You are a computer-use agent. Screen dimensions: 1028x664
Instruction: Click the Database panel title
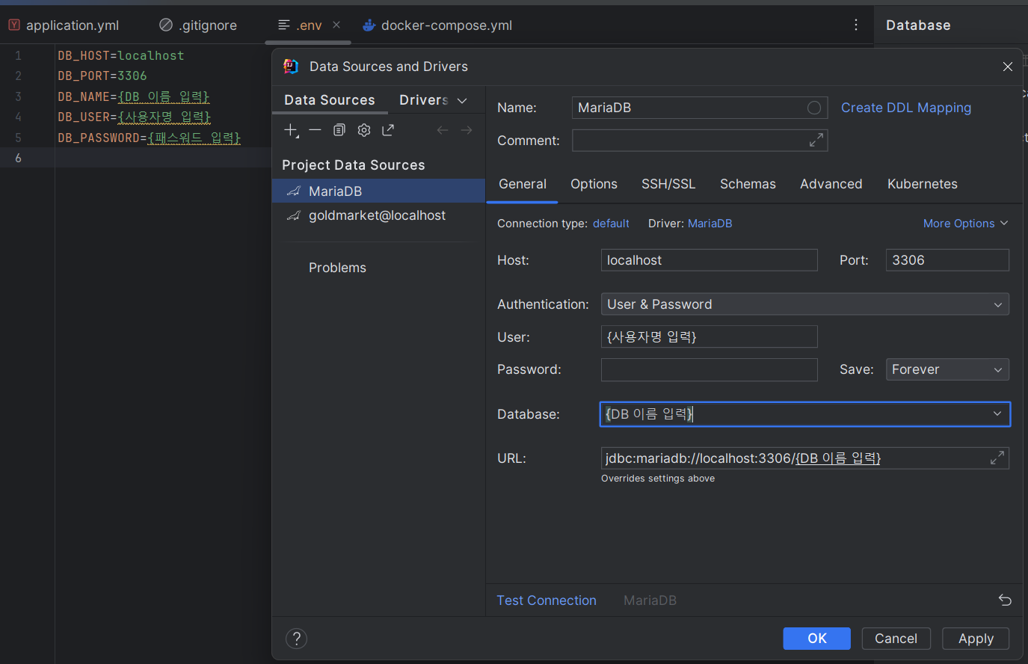918,25
